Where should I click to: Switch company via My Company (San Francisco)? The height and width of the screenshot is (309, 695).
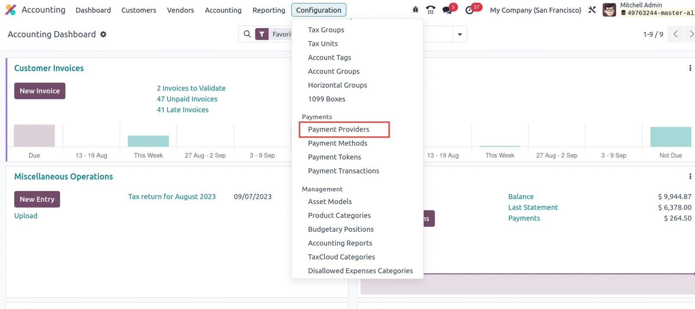click(x=535, y=10)
